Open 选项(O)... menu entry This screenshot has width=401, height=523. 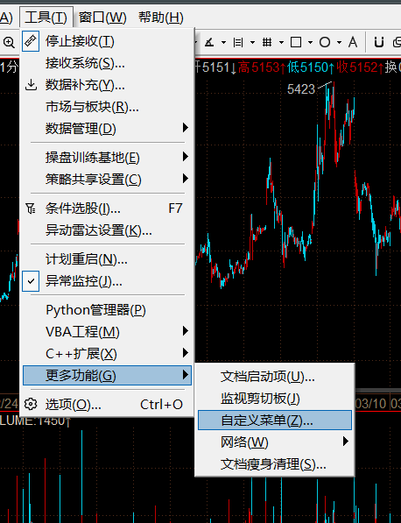pos(107,404)
